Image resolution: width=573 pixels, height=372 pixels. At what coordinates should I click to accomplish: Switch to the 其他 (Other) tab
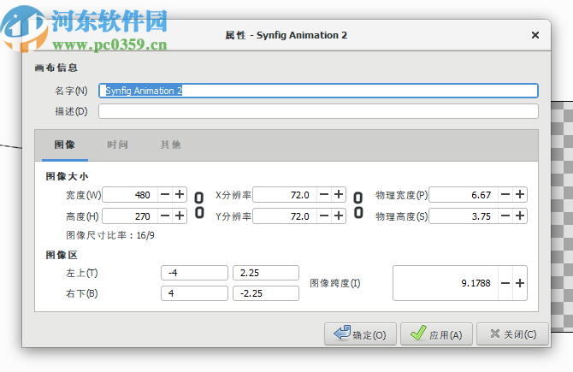coord(171,145)
